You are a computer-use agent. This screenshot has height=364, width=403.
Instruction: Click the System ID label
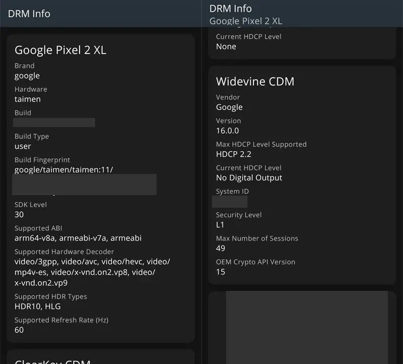click(x=232, y=192)
